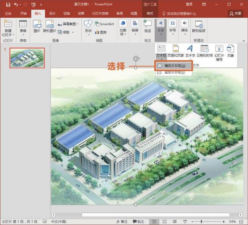
Task: Choose 竖排文本框(V) from the menu
Action: point(174,73)
